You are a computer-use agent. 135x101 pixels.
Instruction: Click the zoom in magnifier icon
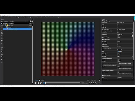(x=91, y=83)
